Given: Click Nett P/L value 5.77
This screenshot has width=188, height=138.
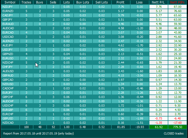Looking at the screenshot, I should (159, 15).
